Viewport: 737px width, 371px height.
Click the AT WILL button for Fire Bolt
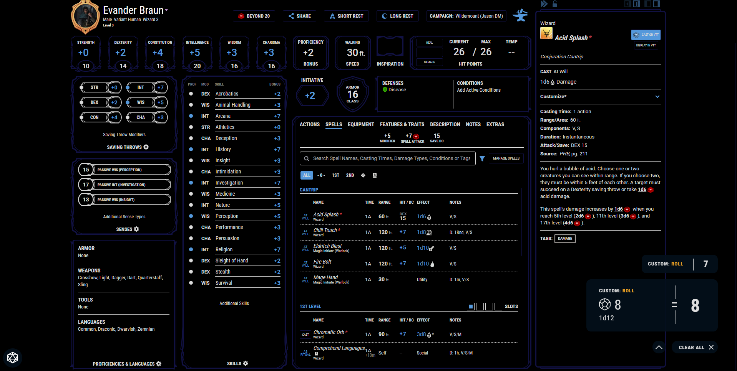[305, 264]
